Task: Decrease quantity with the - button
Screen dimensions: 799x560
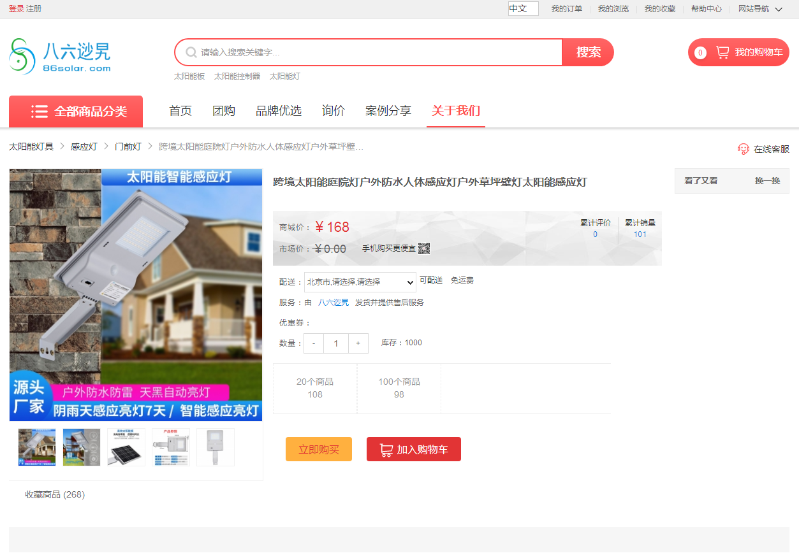Action: (x=313, y=343)
